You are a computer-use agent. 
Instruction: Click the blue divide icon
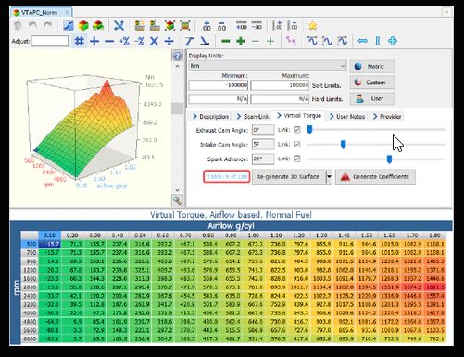point(169,41)
